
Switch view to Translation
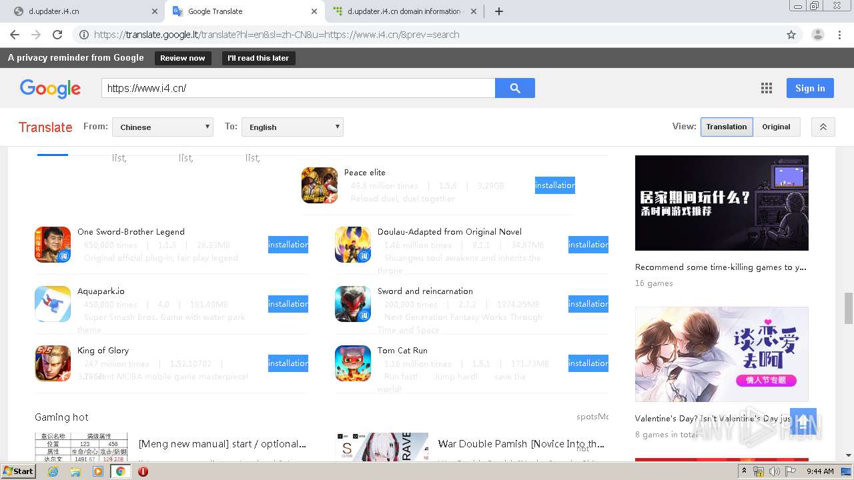(727, 127)
